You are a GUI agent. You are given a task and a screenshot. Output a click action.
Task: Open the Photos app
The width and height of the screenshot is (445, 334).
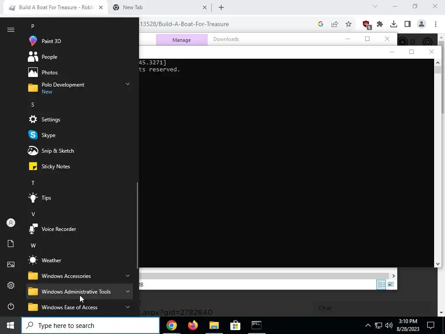pos(80,73)
